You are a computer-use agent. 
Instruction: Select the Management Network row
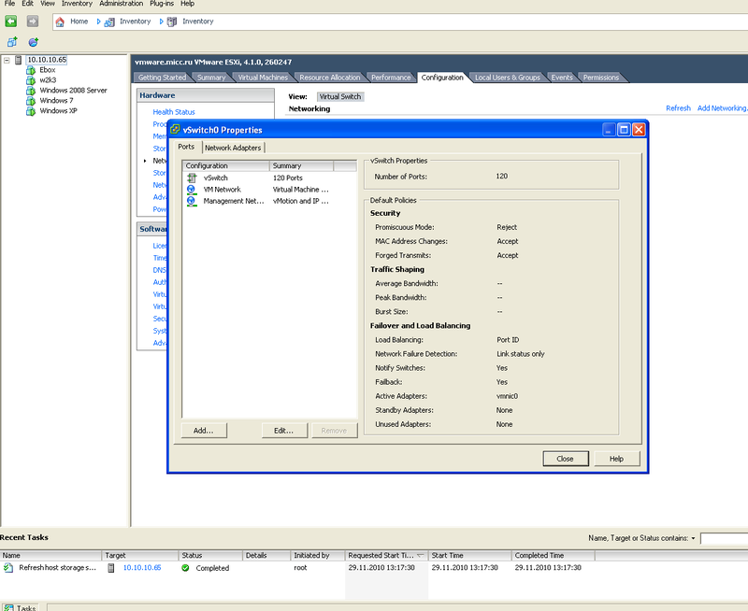[269, 201]
